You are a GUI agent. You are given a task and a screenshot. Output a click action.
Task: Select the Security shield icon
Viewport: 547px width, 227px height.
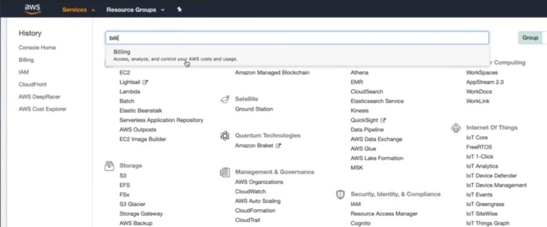pos(340,194)
